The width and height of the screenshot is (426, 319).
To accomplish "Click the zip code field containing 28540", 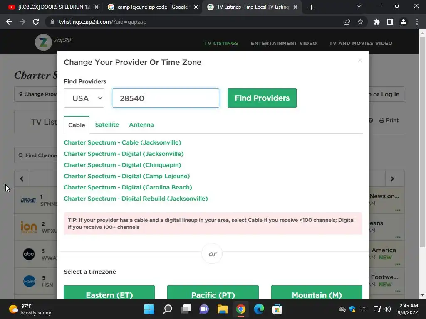I will (x=166, y=98).
